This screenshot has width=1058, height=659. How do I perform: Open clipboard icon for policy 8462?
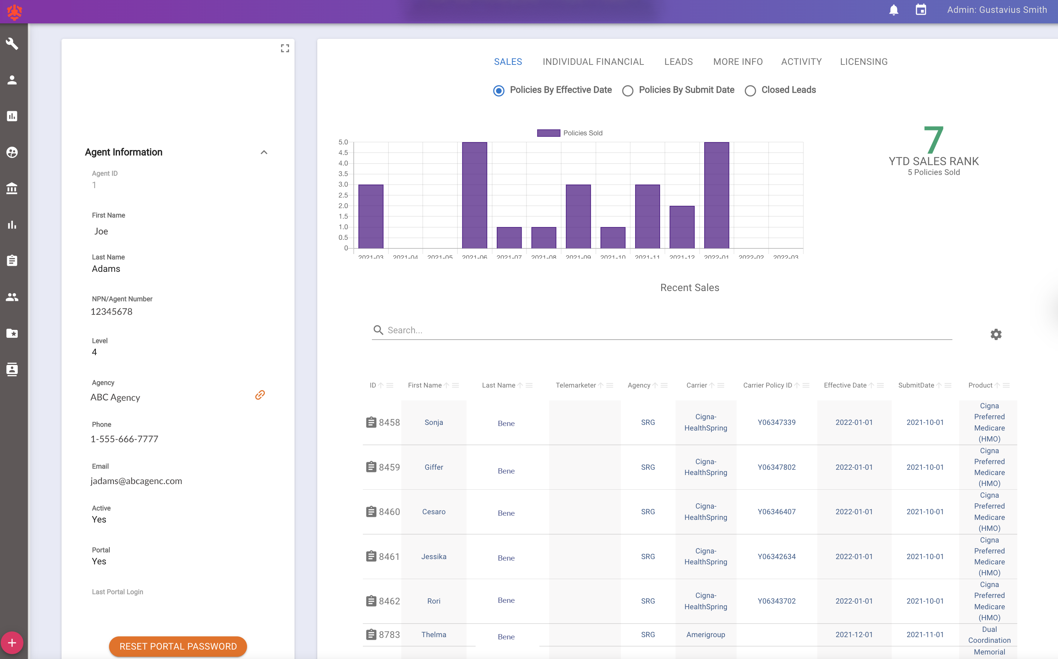(371, 601)
